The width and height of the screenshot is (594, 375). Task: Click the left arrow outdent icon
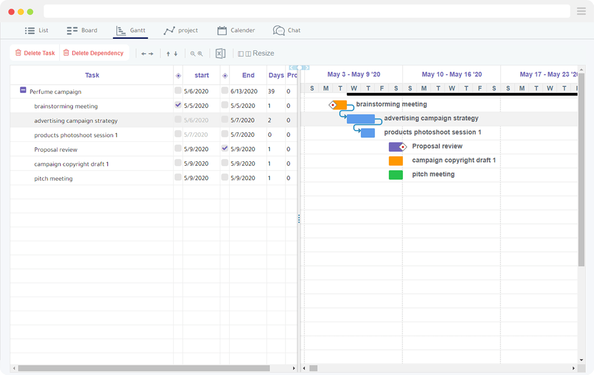pos(144,54)
